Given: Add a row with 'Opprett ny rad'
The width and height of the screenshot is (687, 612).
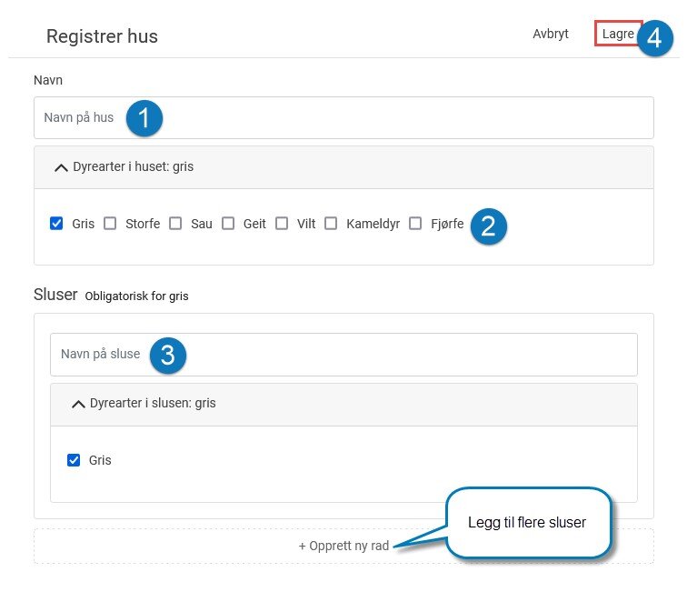Looking at the screenshot, I should pyautogui.click(x=343, y=546).
